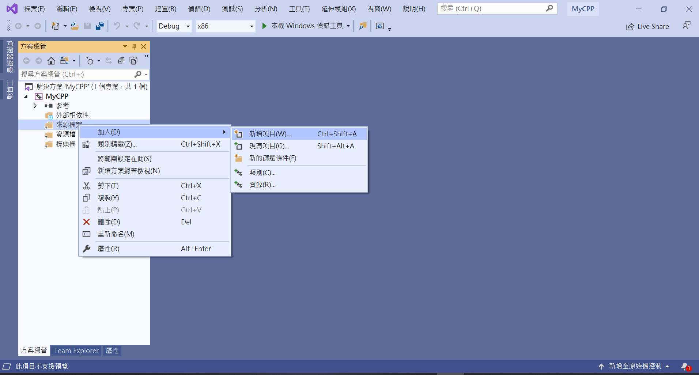The height and width of the screenshot is (375, 699).
Task: Open the Debug configuration dropdown
Action: point(174,26)
